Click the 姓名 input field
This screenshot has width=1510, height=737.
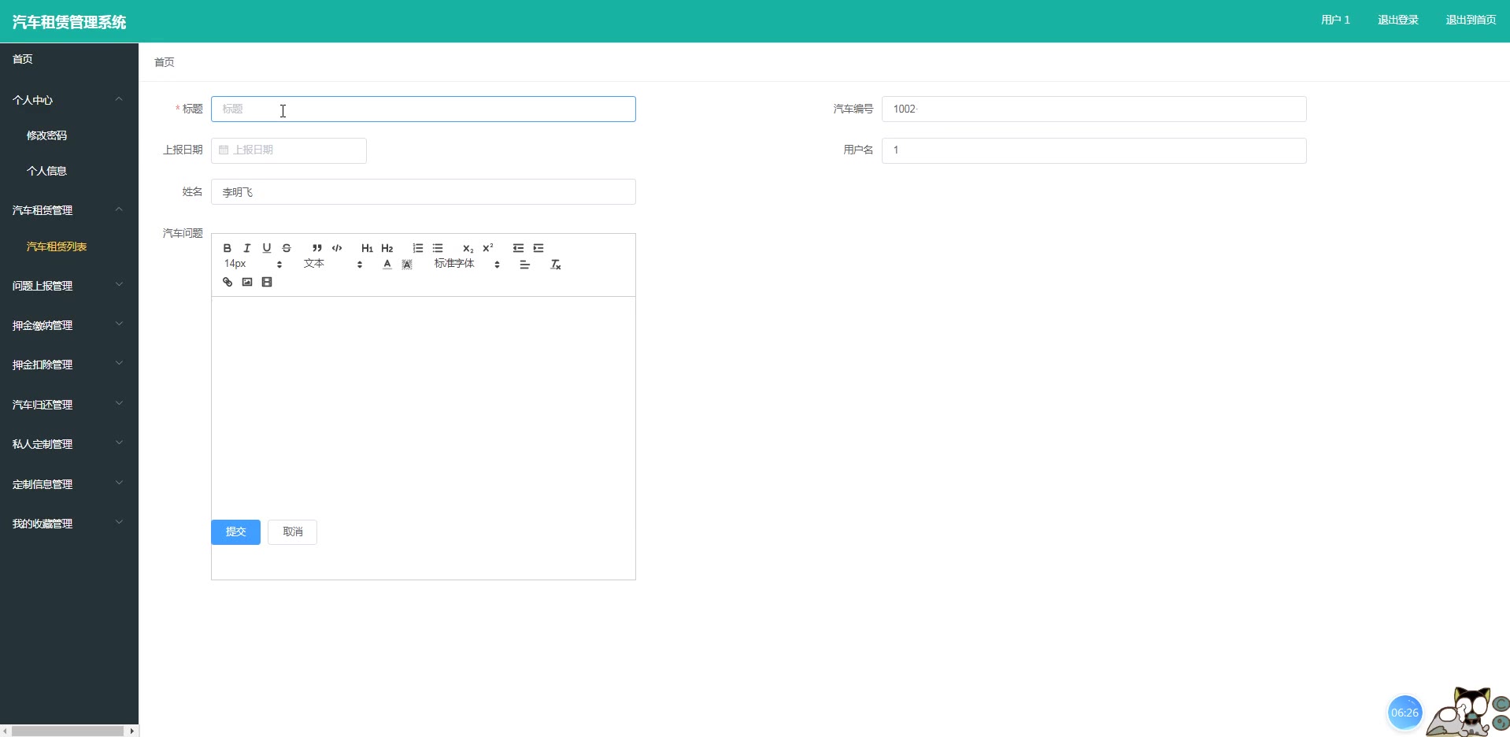tap(424, 191)
